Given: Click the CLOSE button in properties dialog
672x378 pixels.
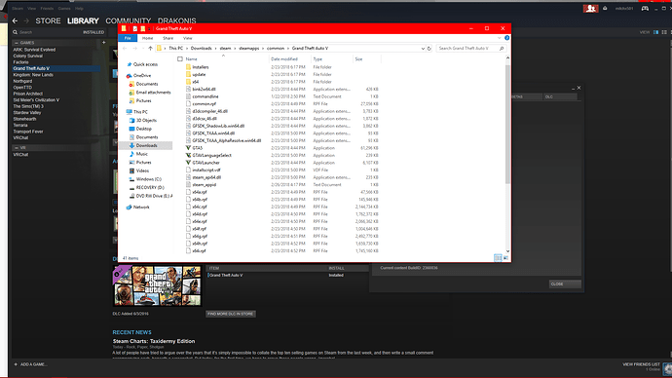Looking at the screenshot, I should coord(565,284).
